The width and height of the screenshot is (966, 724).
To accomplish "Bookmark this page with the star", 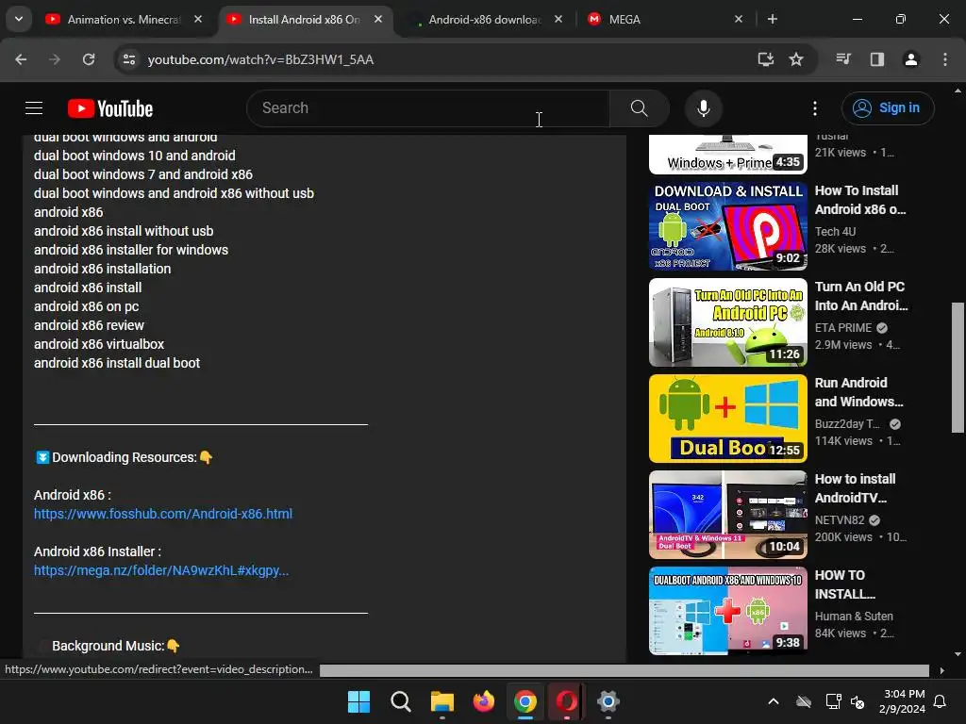I will pos(796,59).
